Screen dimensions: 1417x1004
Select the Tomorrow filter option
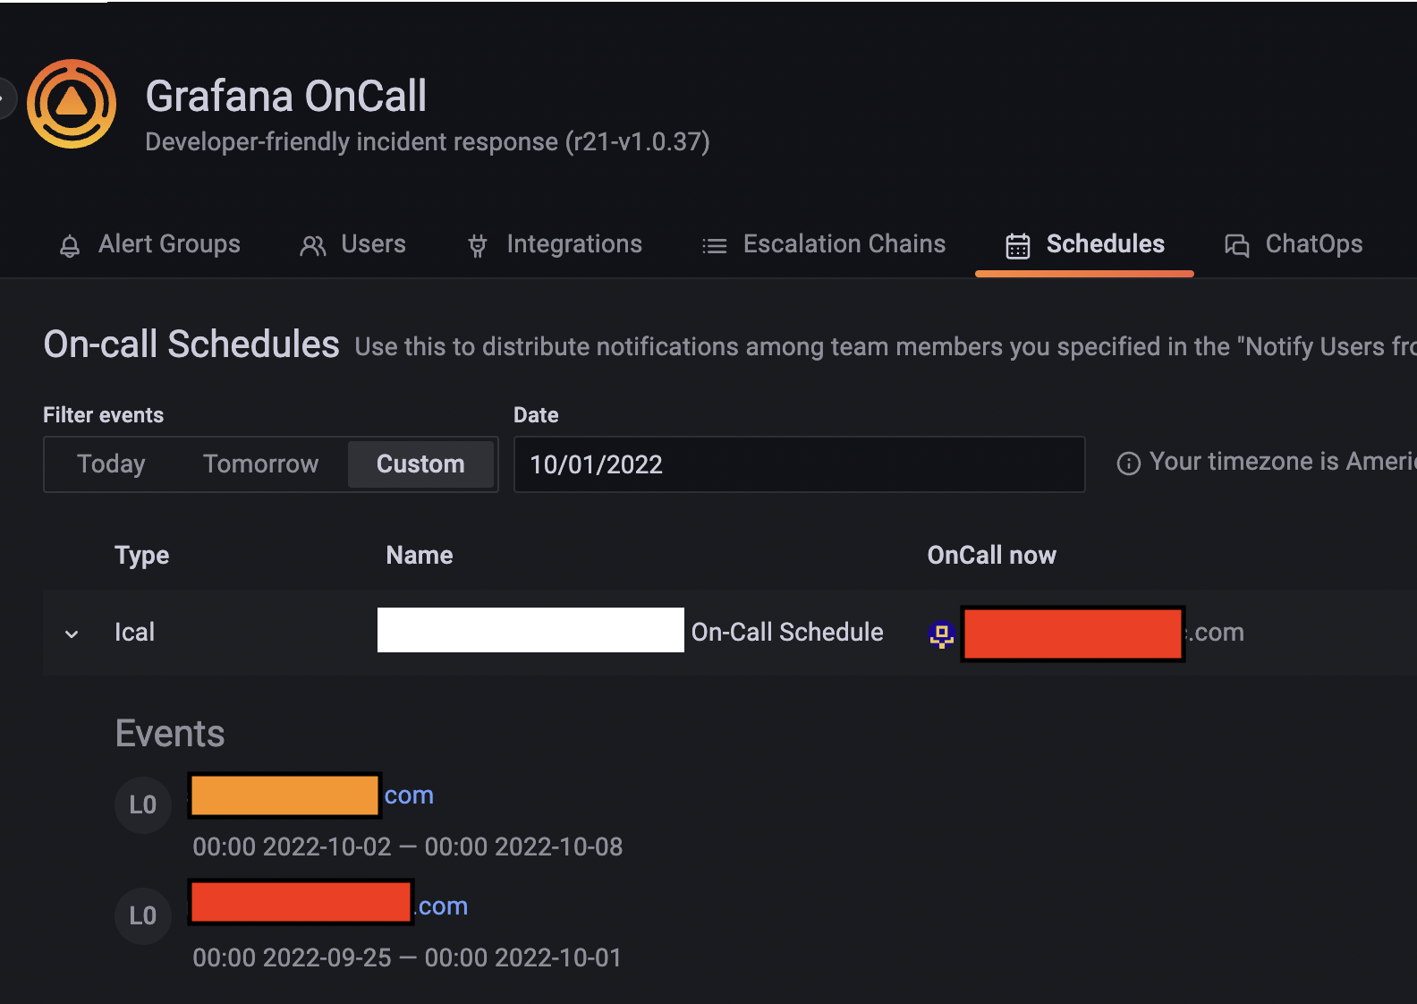(x=260, y=464)
